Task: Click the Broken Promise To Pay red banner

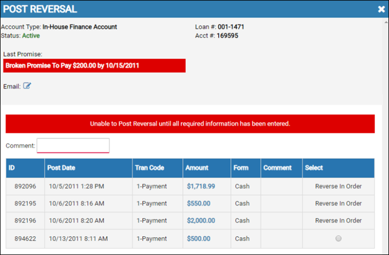Action: tap(94, 66)
